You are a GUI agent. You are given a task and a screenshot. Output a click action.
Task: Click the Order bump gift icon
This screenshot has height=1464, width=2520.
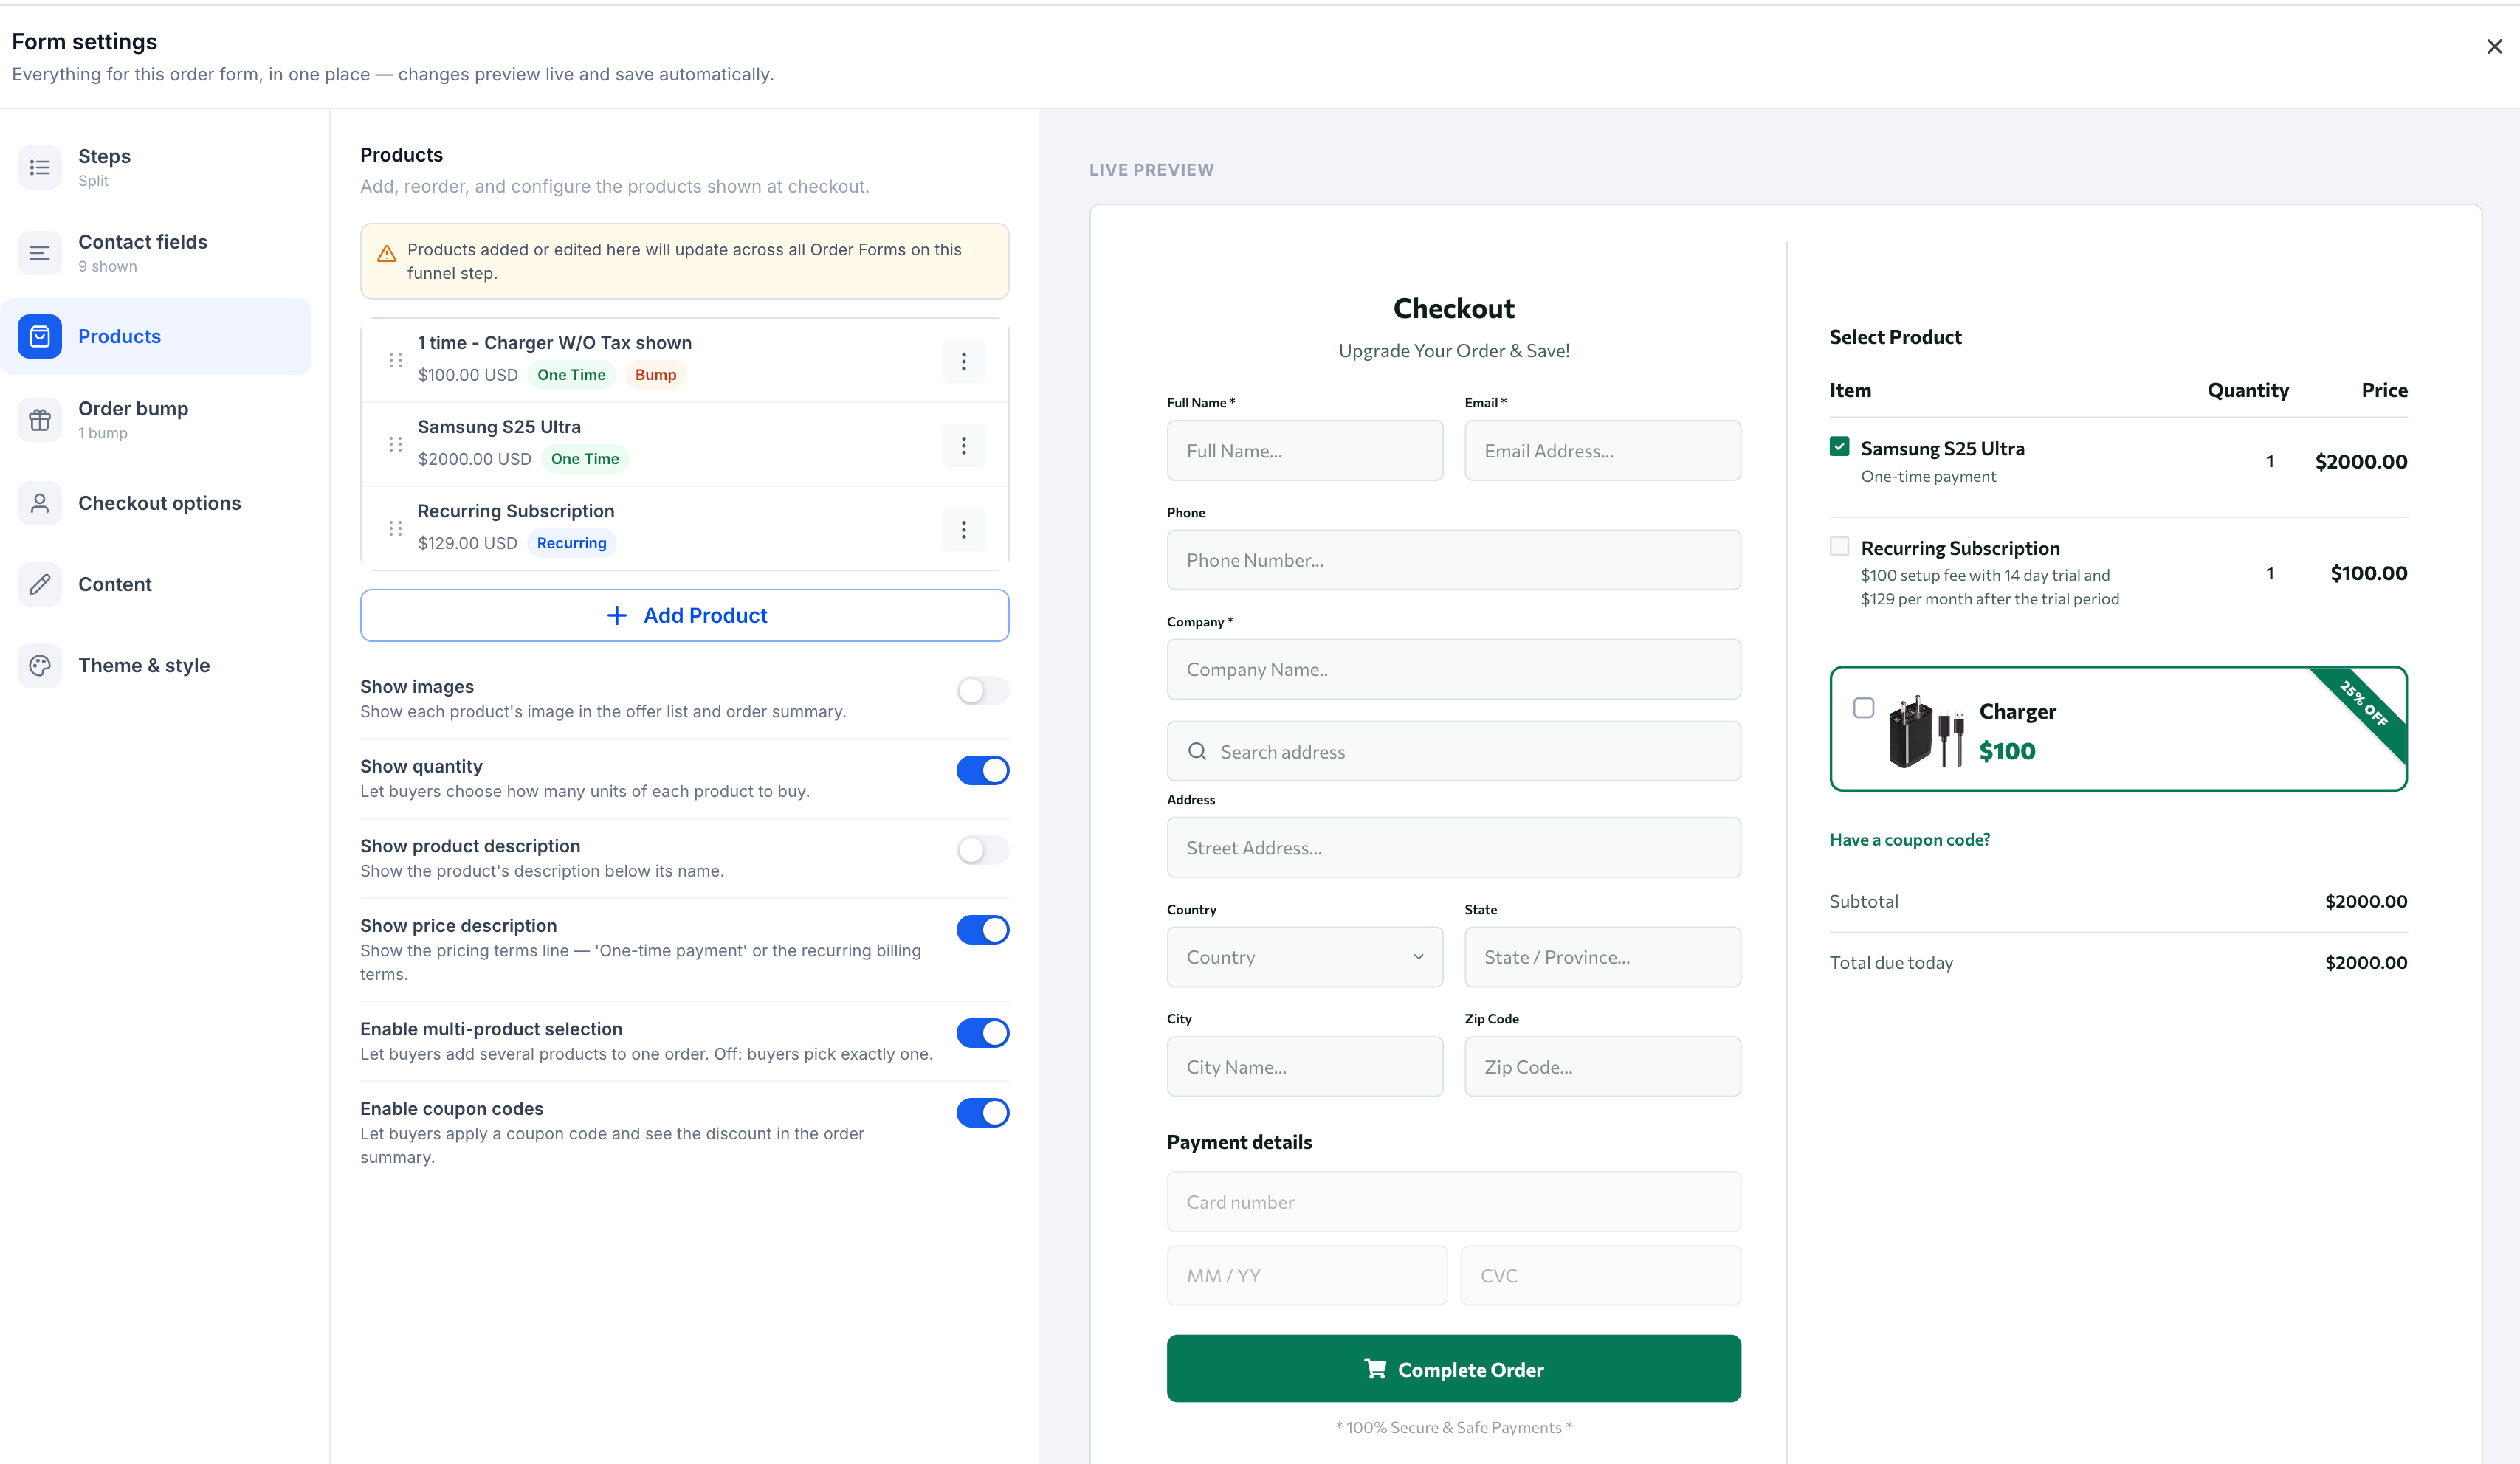click(40, 419)
